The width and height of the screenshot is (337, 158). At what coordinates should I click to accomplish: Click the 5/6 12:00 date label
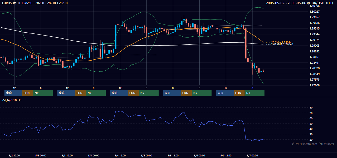(x=226, y=156)
